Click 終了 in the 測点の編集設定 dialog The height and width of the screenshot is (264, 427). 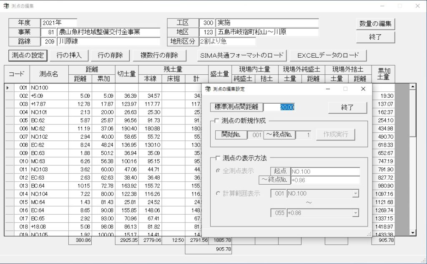coord(347,107)
